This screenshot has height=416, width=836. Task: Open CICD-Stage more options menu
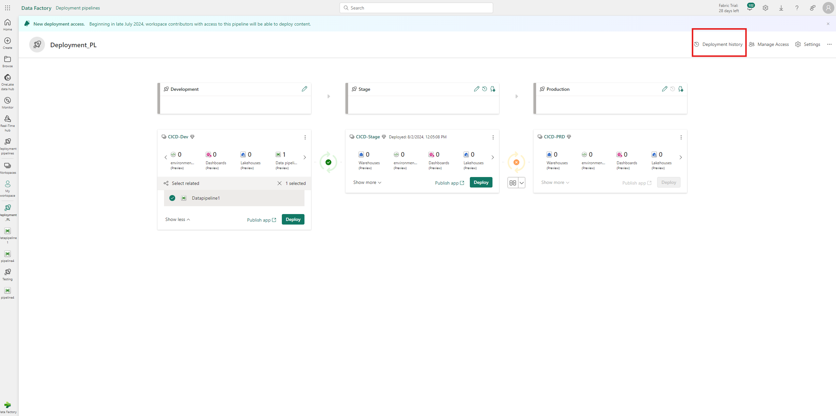tap(493, 137)
